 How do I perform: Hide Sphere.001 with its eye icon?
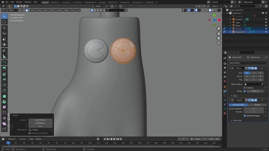coord(266,32)
